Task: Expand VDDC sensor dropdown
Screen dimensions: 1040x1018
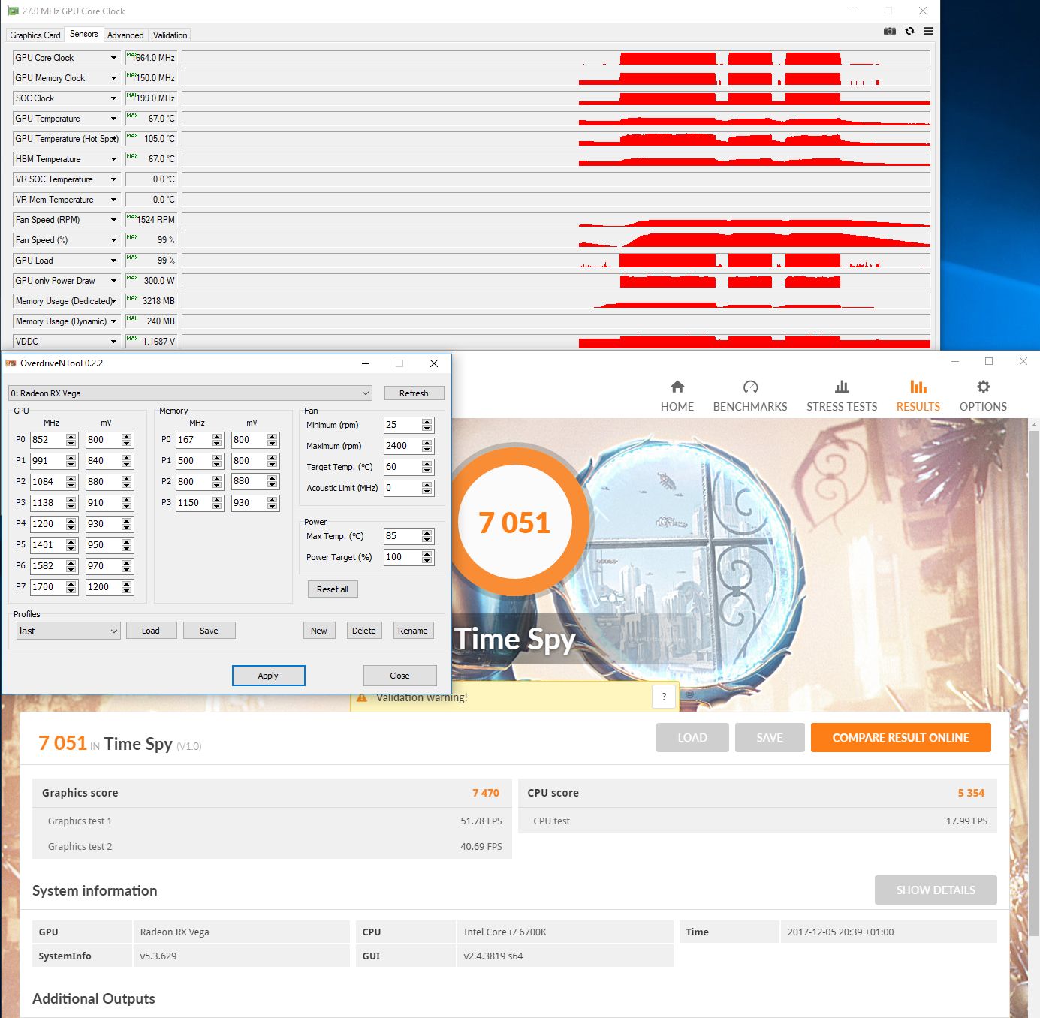Action: [x=114, y=342]
